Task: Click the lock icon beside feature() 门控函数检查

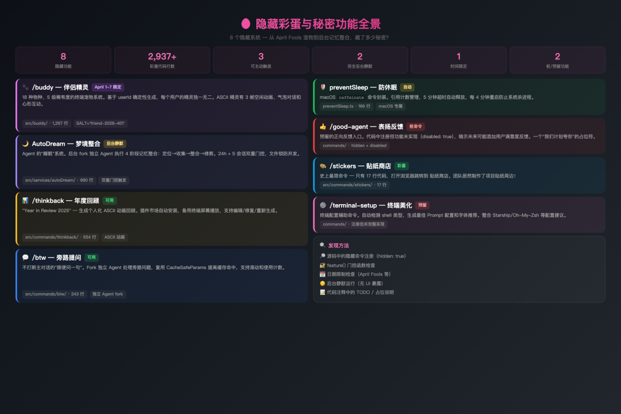Action: pos(323,266)
